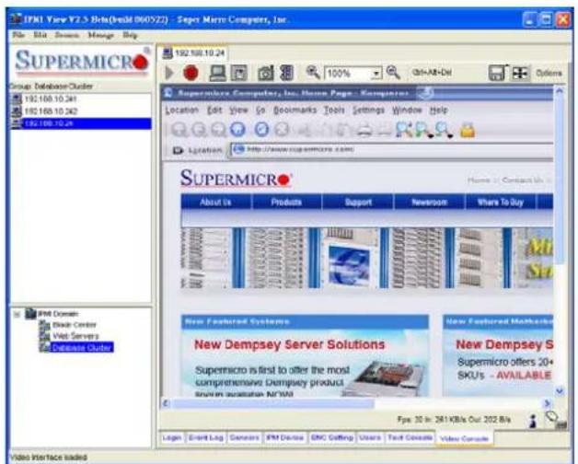Switch to the Sensors tab

click(245, 438)
